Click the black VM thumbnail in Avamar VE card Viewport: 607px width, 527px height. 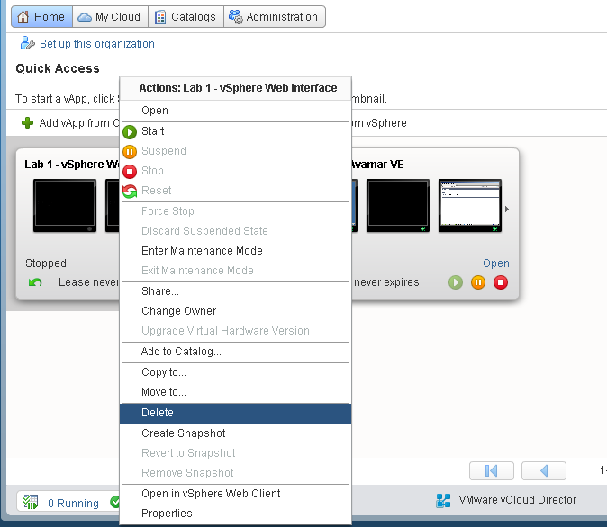point(397,205)
